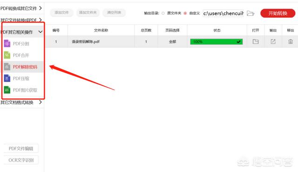Screen dimensions: 298x172
Task: Click the 页码选择 column header
Action: pyautogui.click(x=172, y=30)
